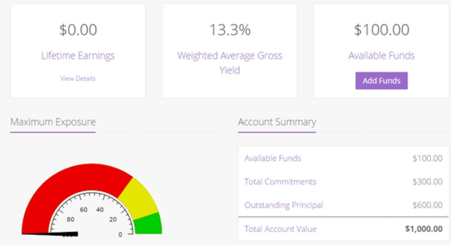This screenshot has width=451, height=245.
Task: Click the 60 mark on the gauge
Action: pyautogui.click(x=84, y=210)
